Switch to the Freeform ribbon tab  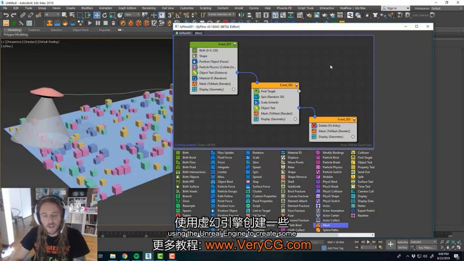click(34, 30)
